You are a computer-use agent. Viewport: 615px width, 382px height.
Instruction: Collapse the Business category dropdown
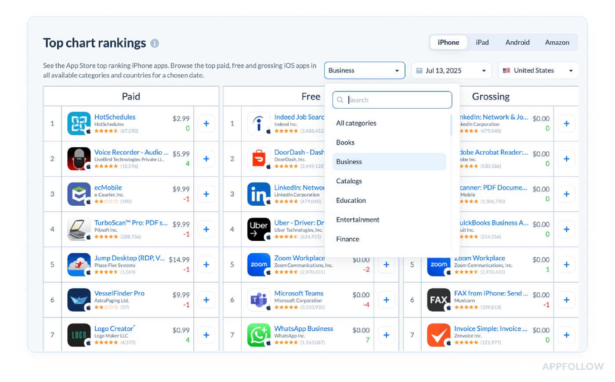coord(365,70)
